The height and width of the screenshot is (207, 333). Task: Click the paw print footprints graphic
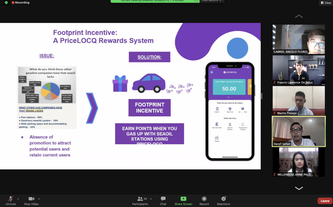180,88
